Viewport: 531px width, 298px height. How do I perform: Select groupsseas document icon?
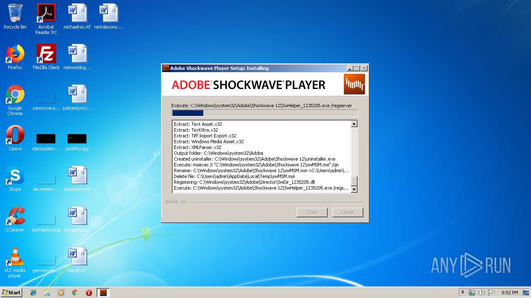pyautogui.click(x=77, y=219)
